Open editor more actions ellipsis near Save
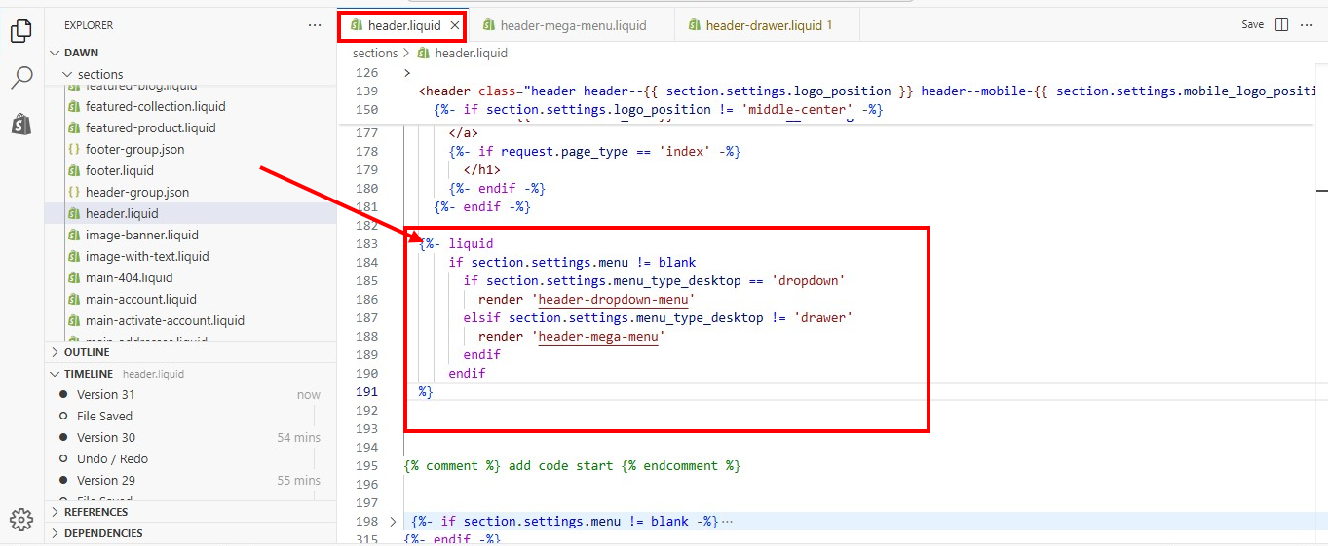The image size is (1328, 546). 1306,25
